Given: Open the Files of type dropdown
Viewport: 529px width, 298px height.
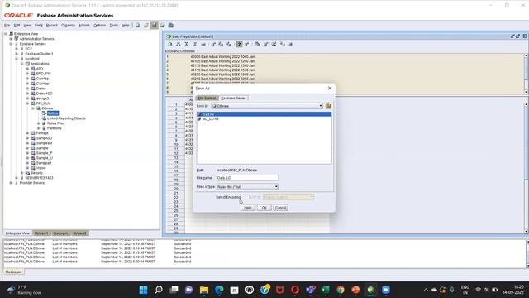Looking at the screenshot, I should click(276, 187).
